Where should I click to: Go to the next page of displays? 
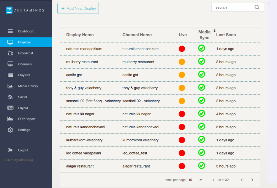tap(252, 180)
